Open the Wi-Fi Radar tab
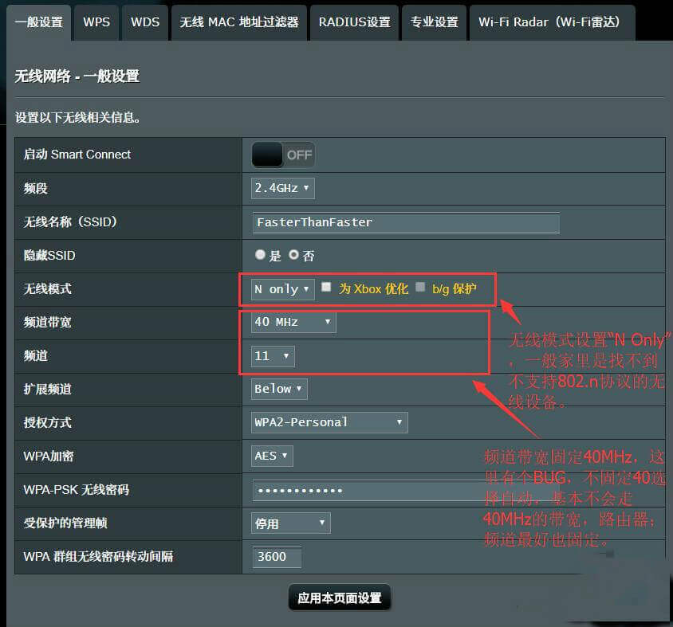This screenshot has height=627, width=673. tap(551, 22)
